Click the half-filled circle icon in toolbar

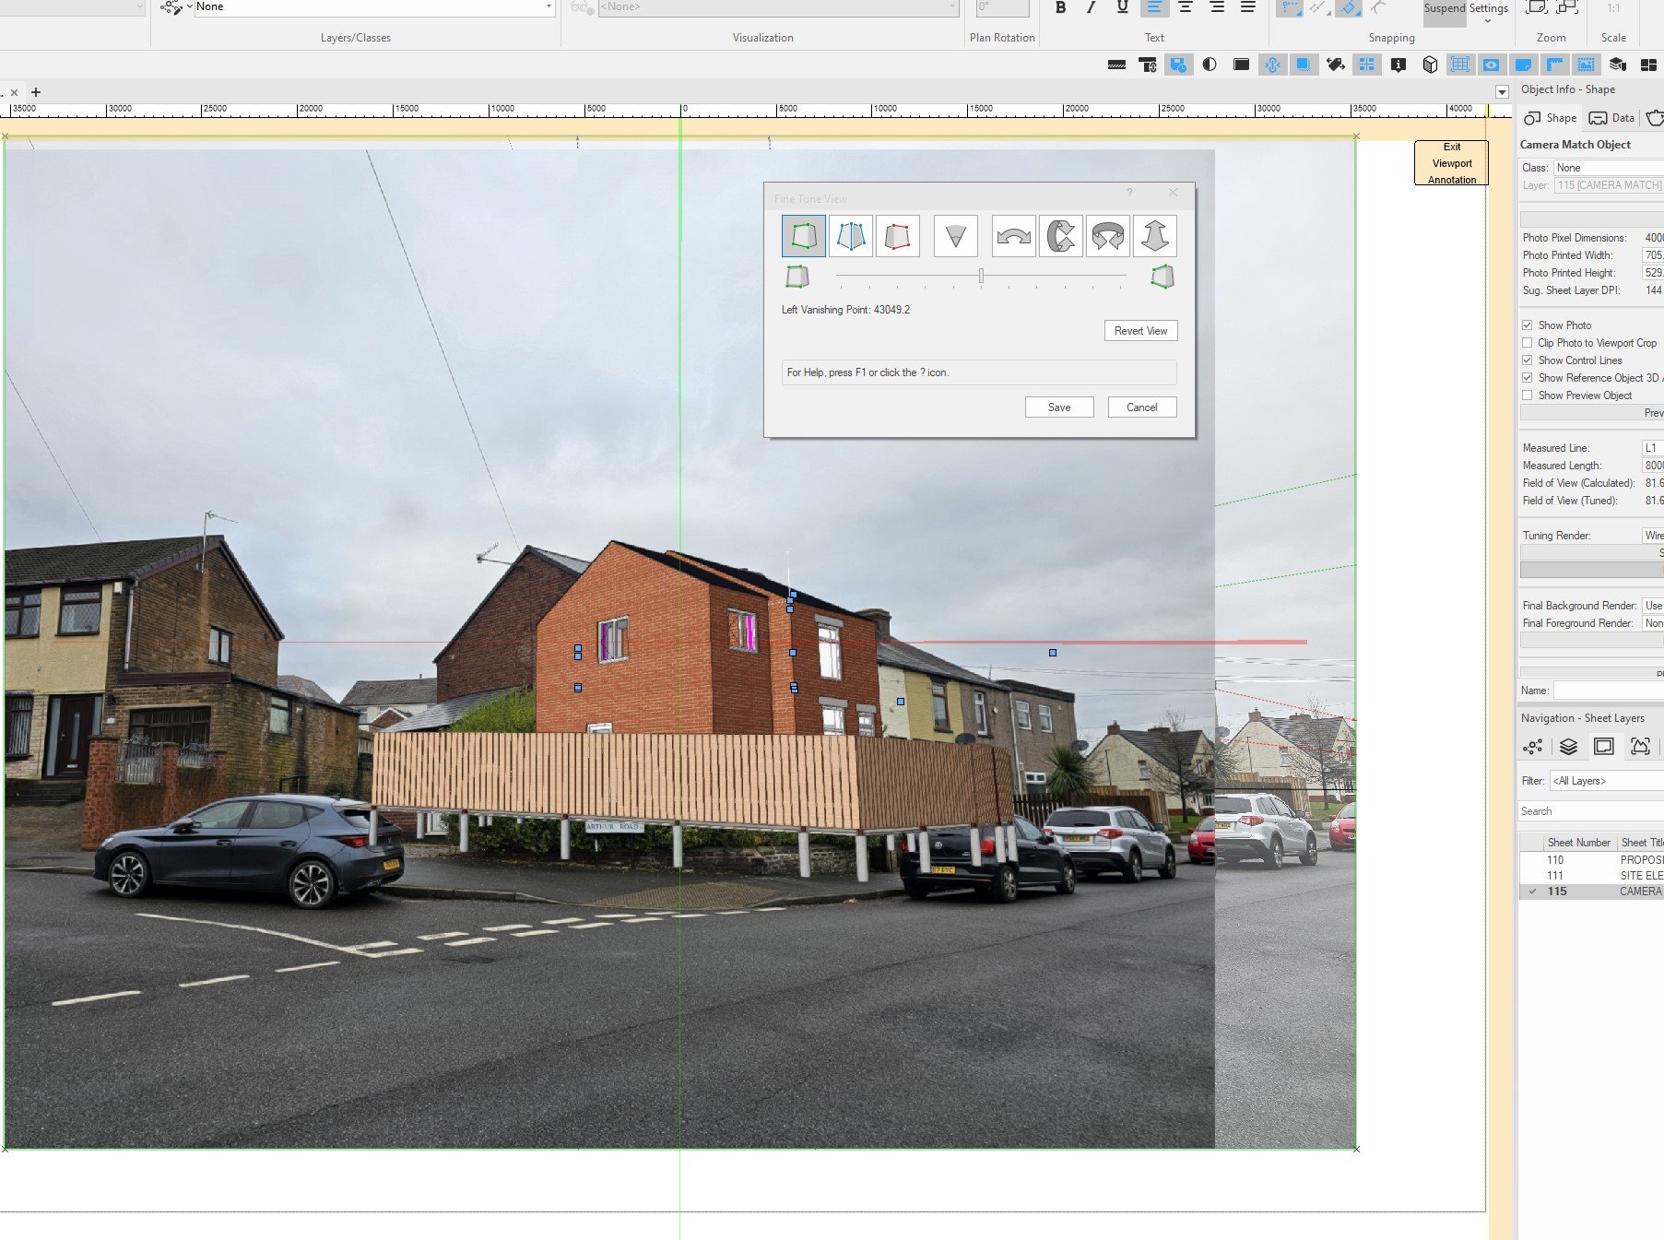pyautogui.click(x=1210, y=65)
